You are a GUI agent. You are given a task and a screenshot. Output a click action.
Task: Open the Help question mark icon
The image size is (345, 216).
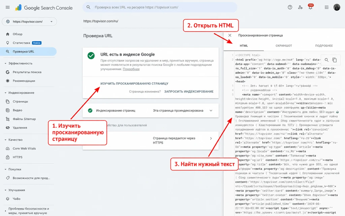[290, 7]
